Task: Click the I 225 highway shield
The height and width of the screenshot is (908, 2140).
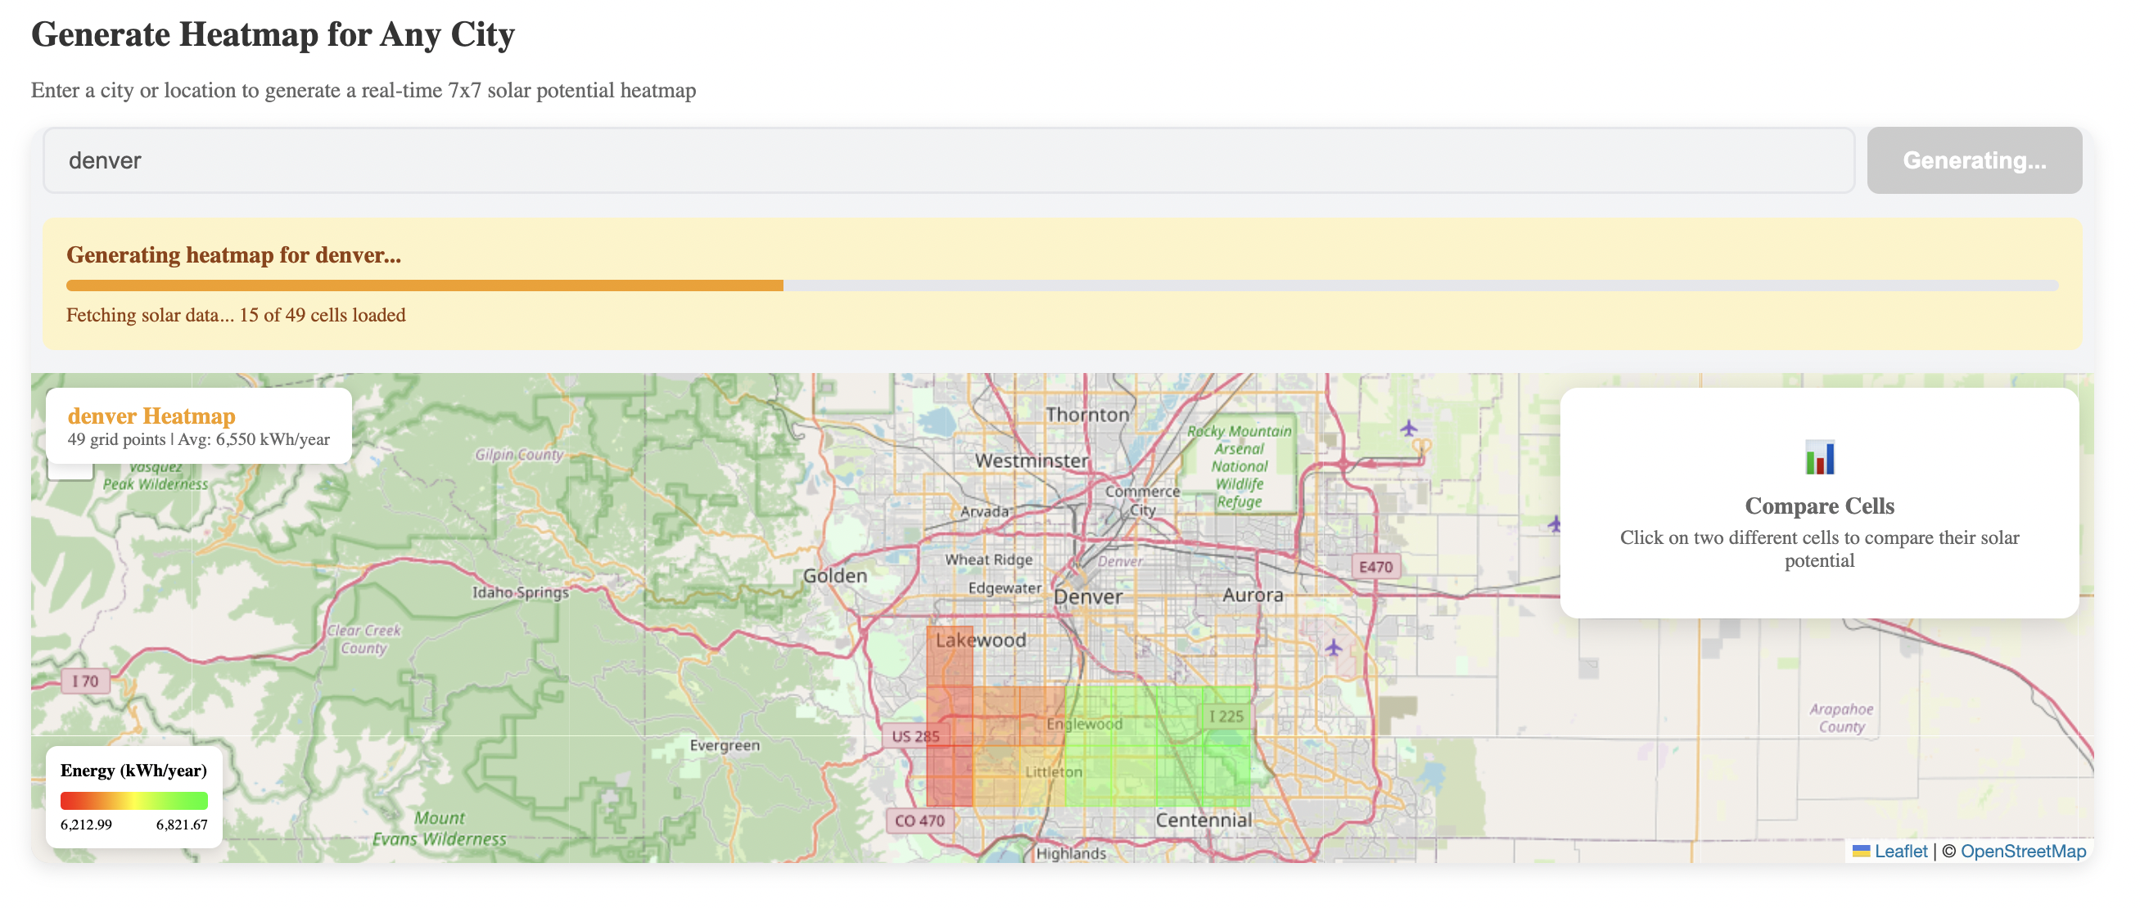Action: (x=1226, y=717)
